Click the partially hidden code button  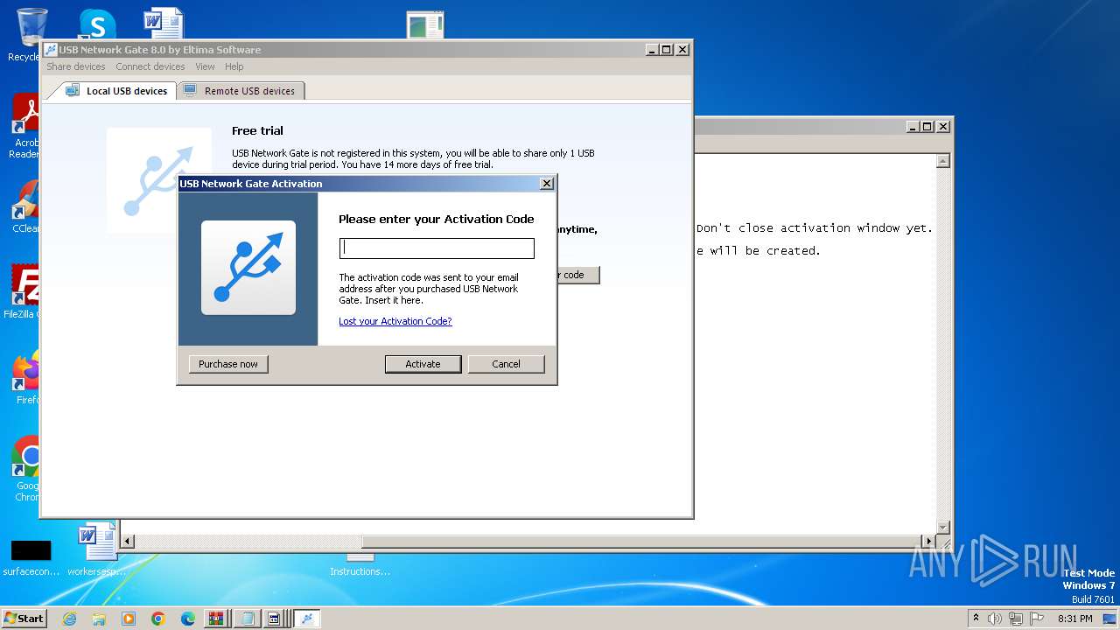click(577, 275)
